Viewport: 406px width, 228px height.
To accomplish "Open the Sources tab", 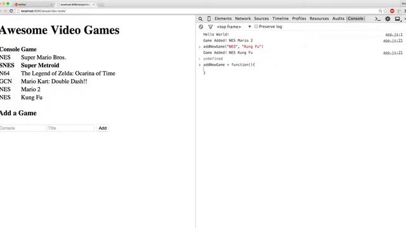I will 261,18.
